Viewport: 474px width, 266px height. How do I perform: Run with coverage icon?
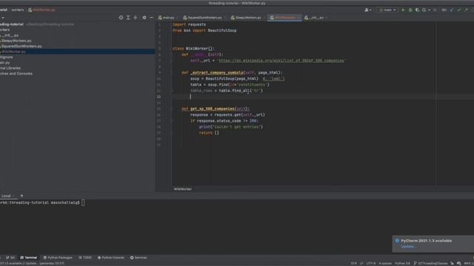click(x=417, y=10)
